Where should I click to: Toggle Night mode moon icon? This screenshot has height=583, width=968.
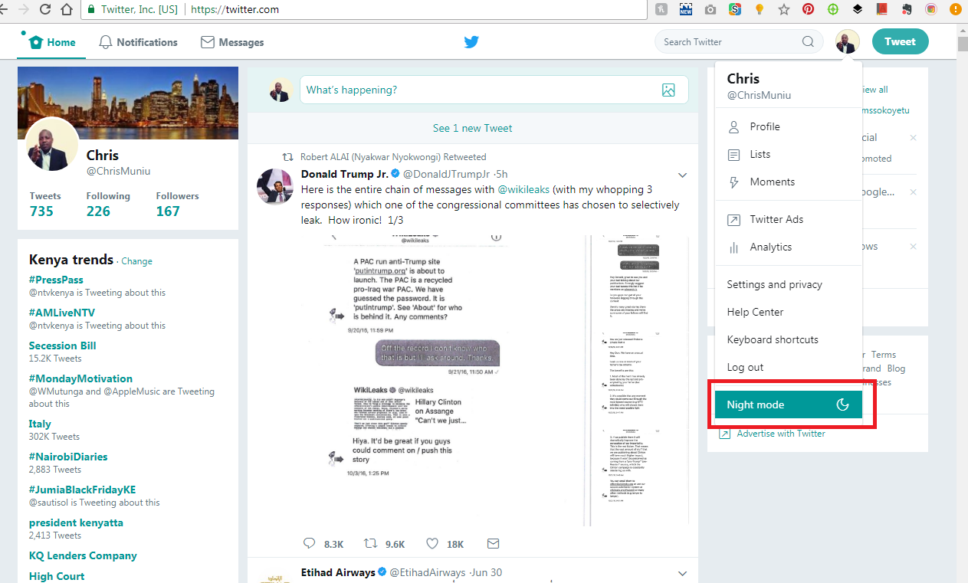tap(842, 404)
